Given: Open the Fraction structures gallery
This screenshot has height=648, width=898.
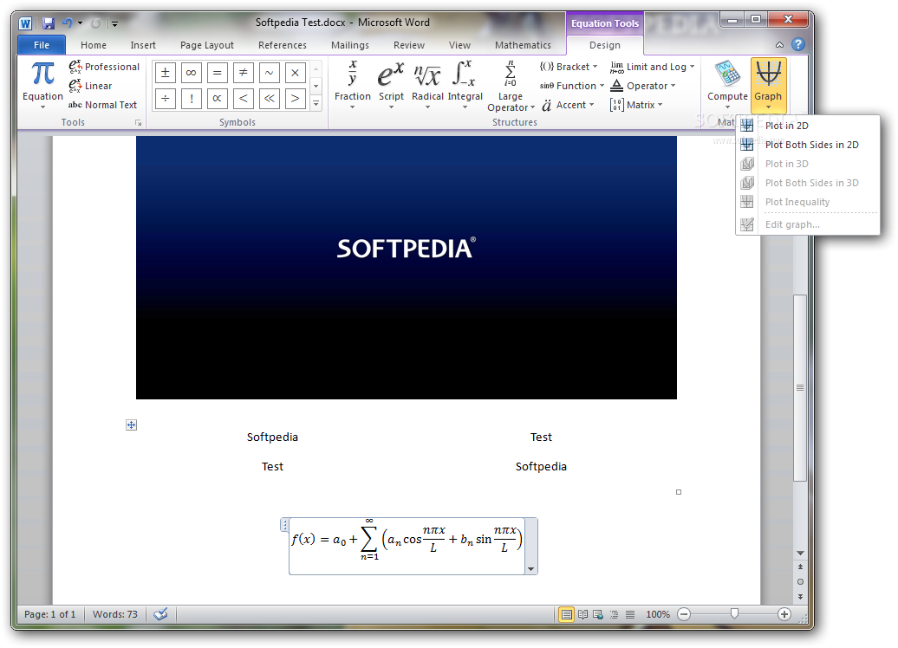Looking at the screenshot, I should coord(352,85).
